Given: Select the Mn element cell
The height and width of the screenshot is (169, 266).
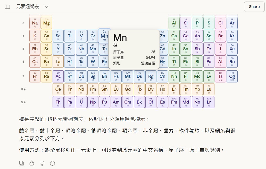Looking at the screenshot, I should [104, 36].
